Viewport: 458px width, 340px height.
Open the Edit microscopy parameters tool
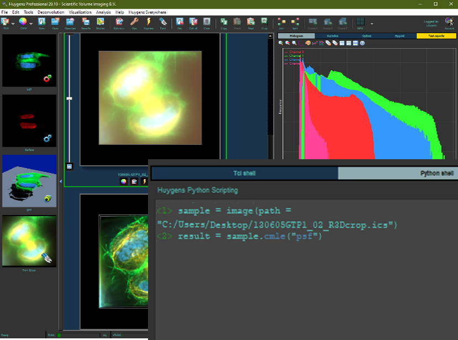[119, 23]
